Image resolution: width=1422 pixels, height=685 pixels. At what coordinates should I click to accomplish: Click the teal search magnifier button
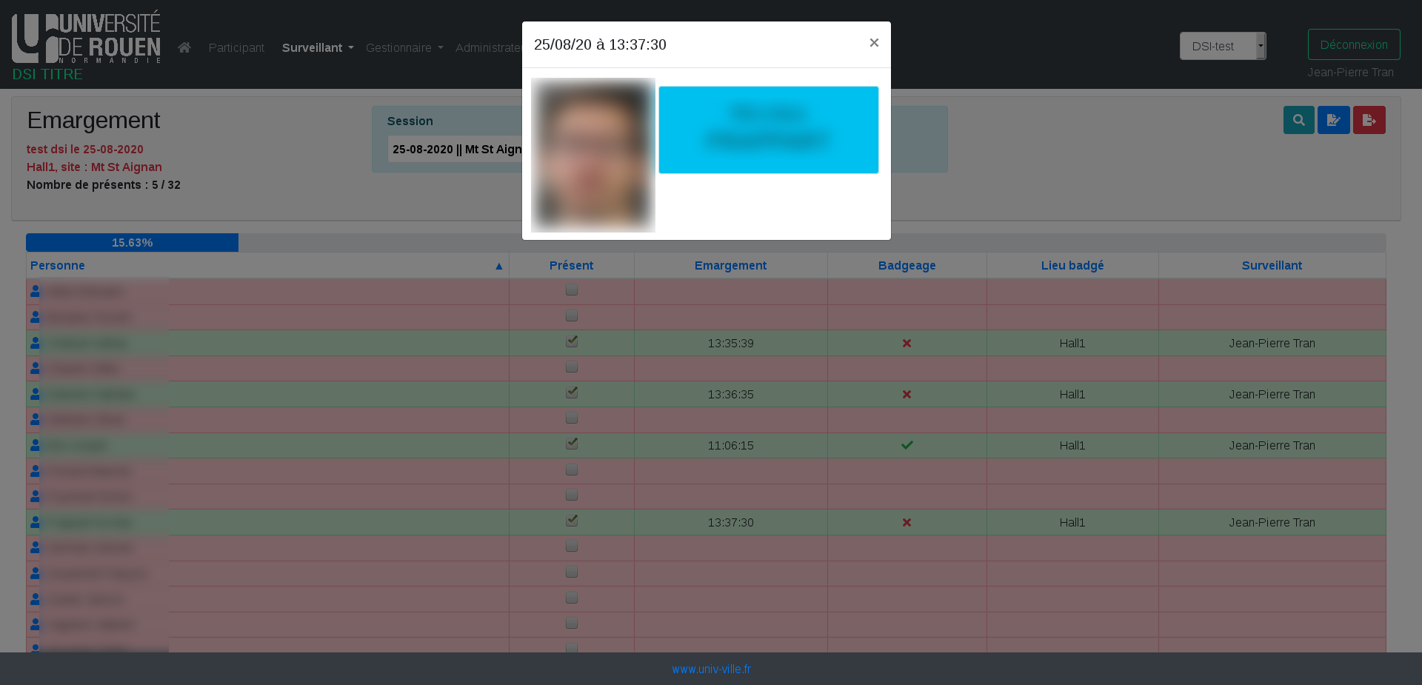pos(1298,120)
